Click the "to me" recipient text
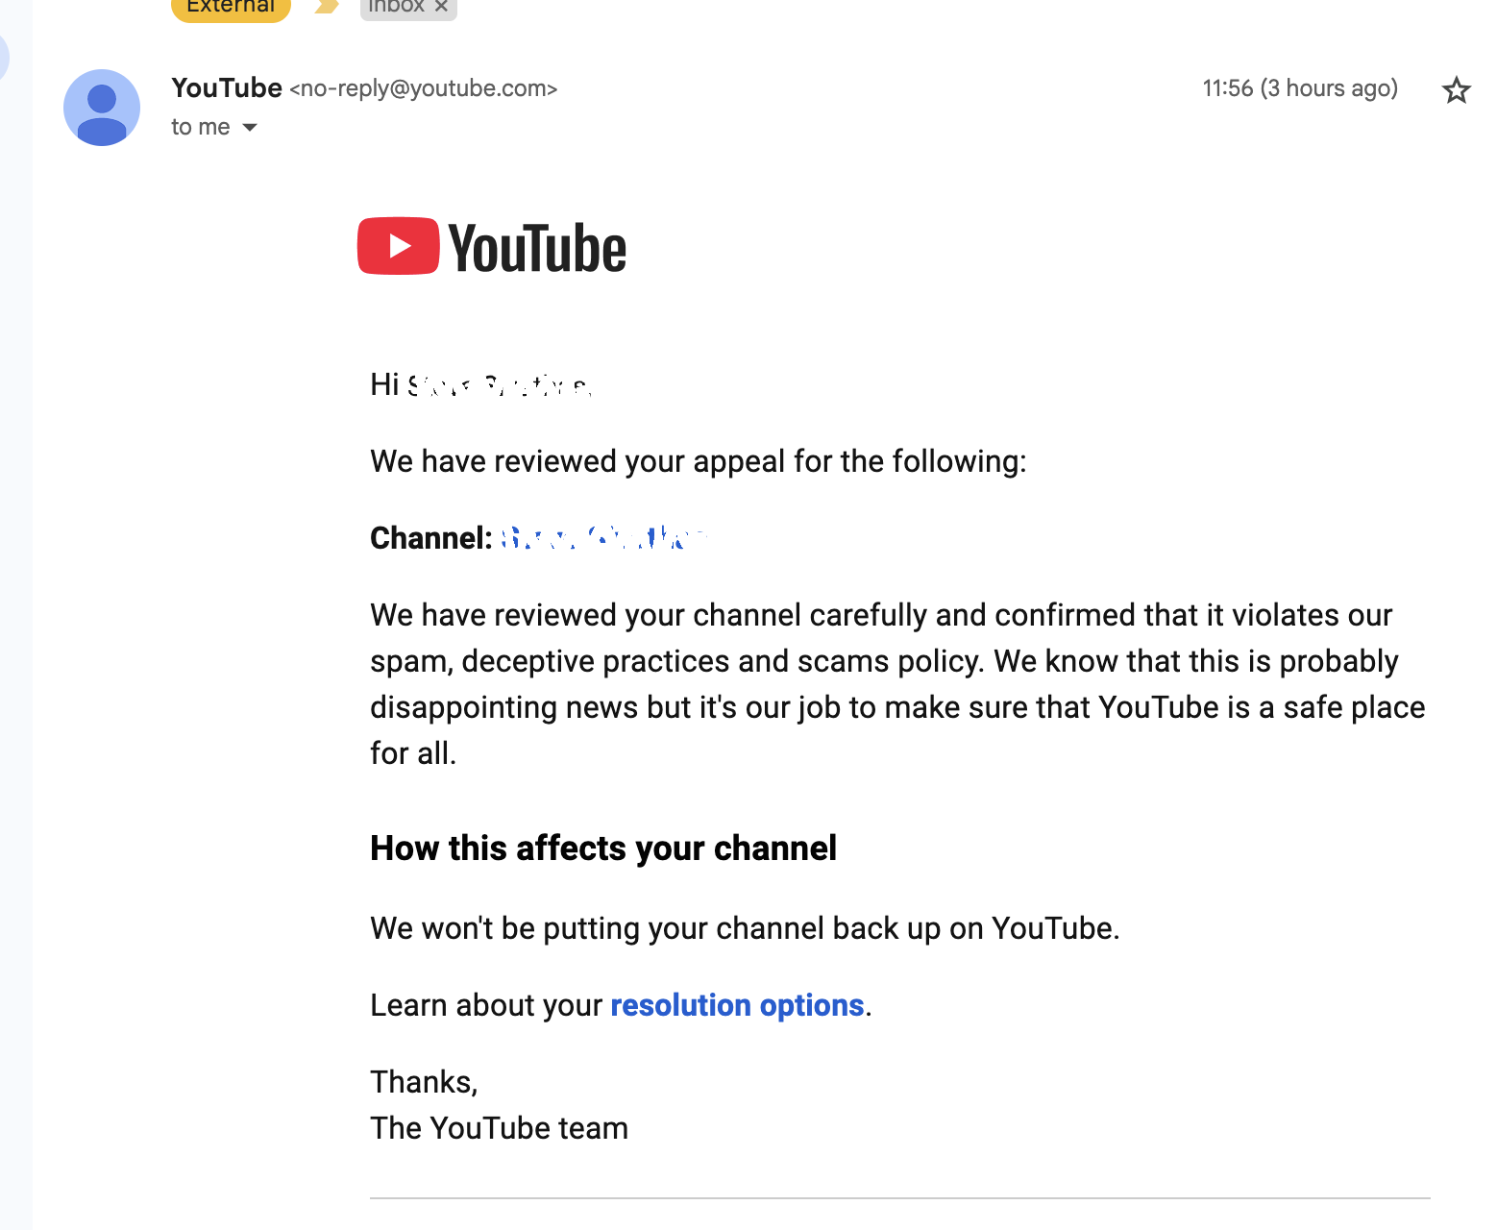This screenshot has height=1230, width=1497. tap(201, 127)
